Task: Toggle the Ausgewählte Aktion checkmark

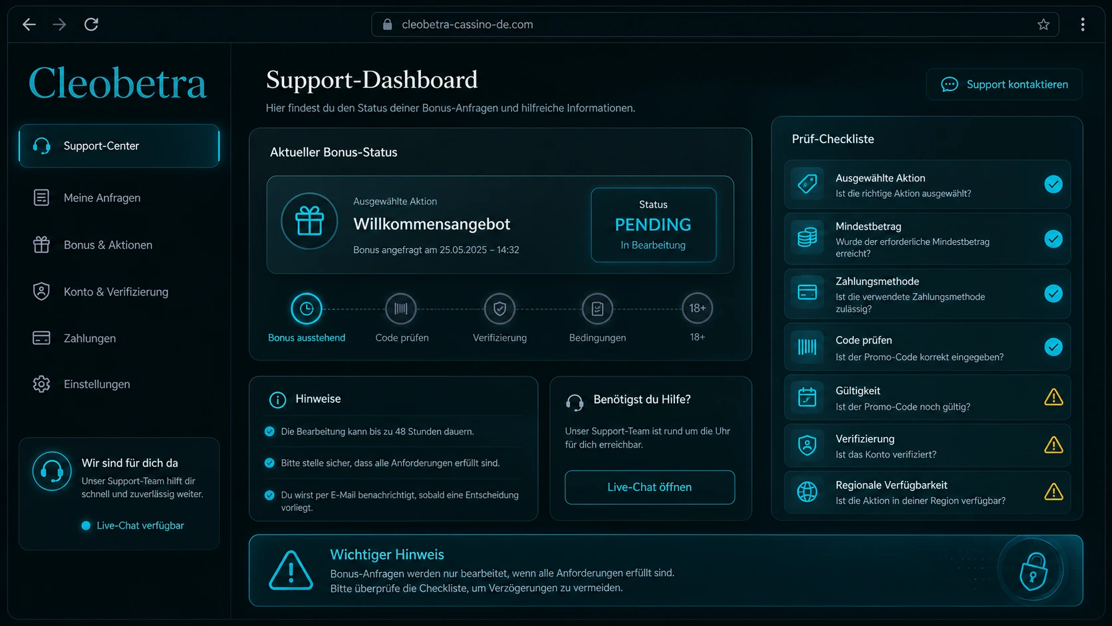Action: (x=1053, y=184)
